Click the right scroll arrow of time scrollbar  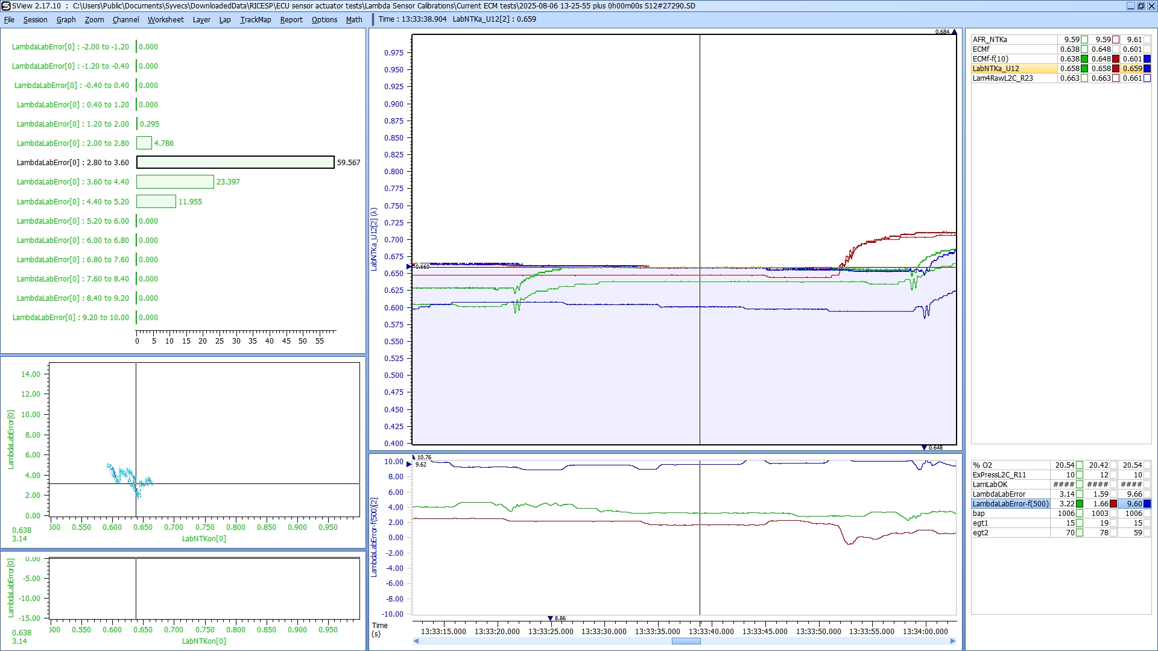953,641
